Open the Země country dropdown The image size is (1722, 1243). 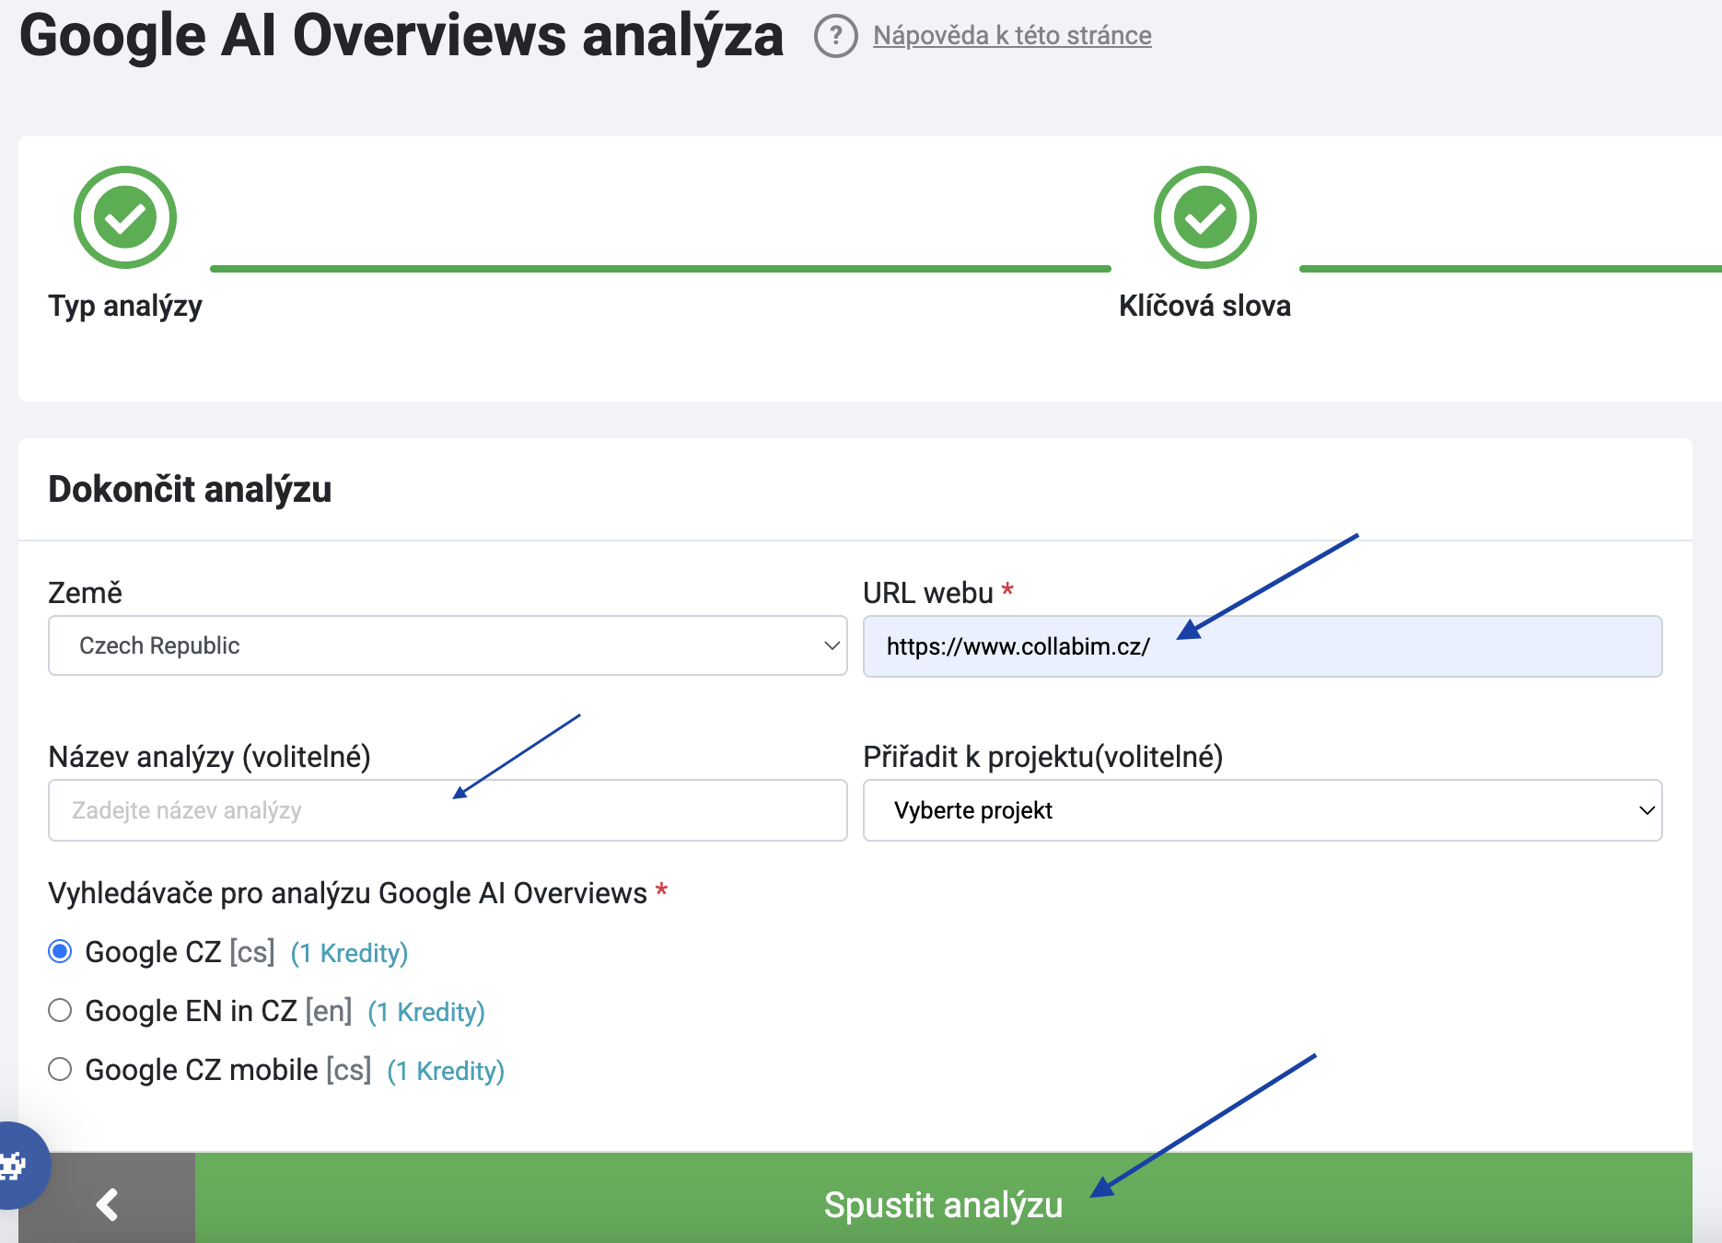pos(447,645)
